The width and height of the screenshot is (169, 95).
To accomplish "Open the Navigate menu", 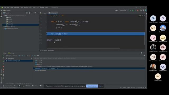I will (16, 8).
